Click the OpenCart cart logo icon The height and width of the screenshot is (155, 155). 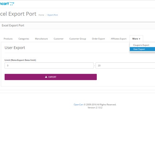(12, 4)
